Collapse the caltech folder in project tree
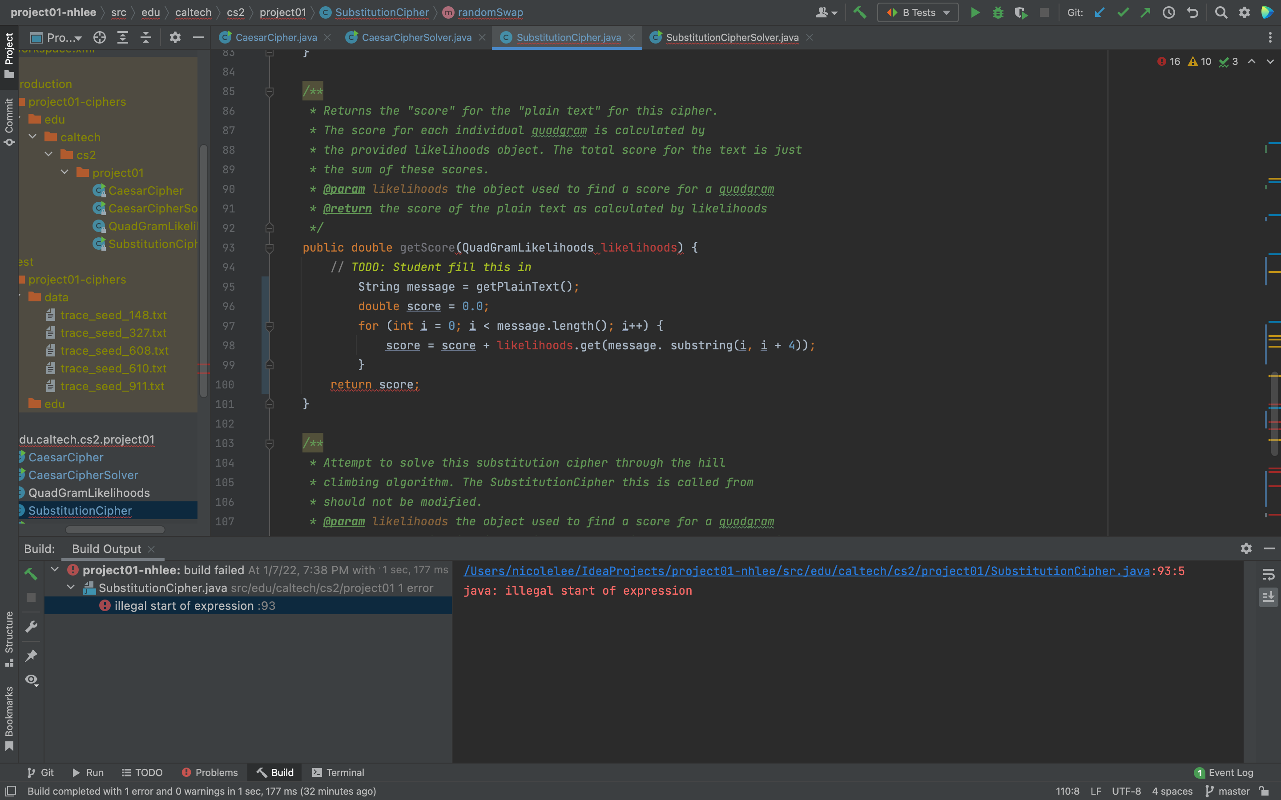Image resolution: width=1281 pixels, height=800 pixels. tap(33, 137)
